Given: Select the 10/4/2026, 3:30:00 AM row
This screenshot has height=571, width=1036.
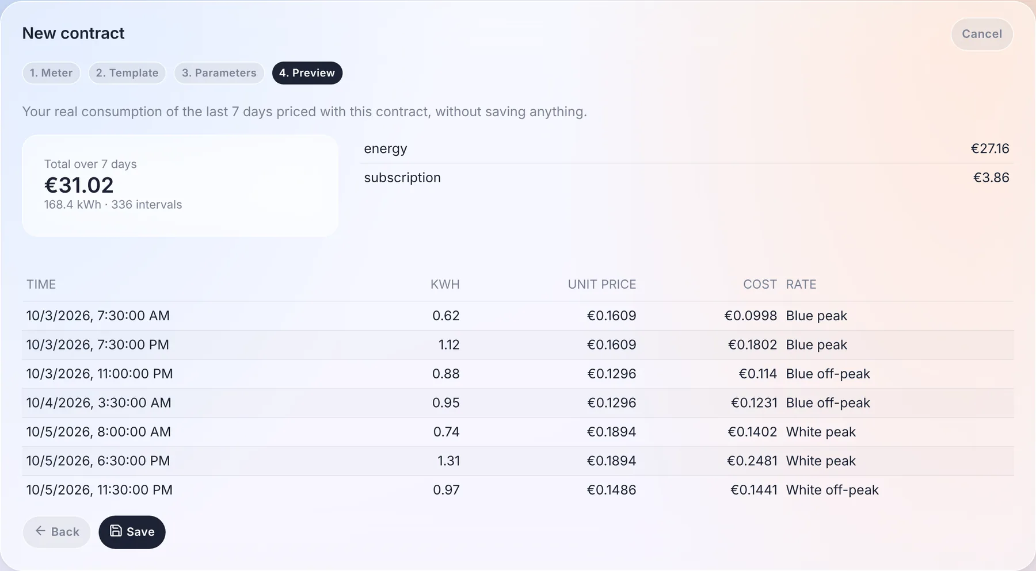Looking at the screenshot, I should (518, 403).
